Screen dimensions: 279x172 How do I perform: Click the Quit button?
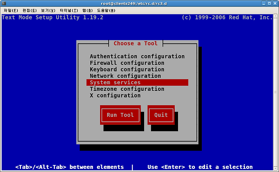click(x=161, y=115)
